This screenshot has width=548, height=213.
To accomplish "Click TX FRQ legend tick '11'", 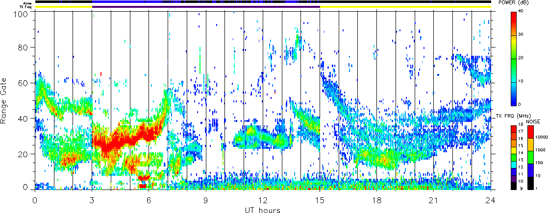I will [x=520, y=174].
